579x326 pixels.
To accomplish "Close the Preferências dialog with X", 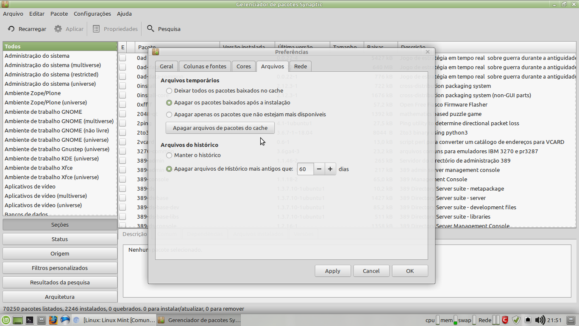I will (428, 52).
